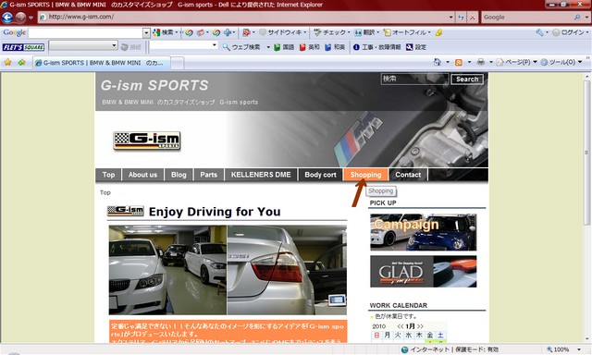Viewport: 592px width, 355px height.
Task: Open Google toolbar wrench settings icon
Action: pos(539,33)
